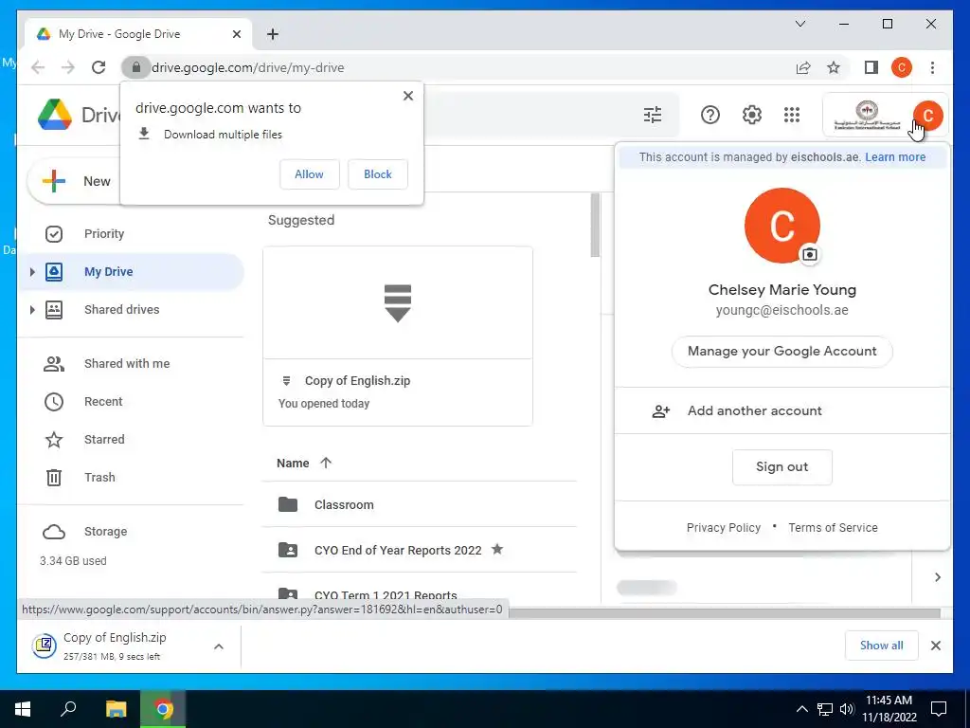Close the download permission popup

pos(407,96)
